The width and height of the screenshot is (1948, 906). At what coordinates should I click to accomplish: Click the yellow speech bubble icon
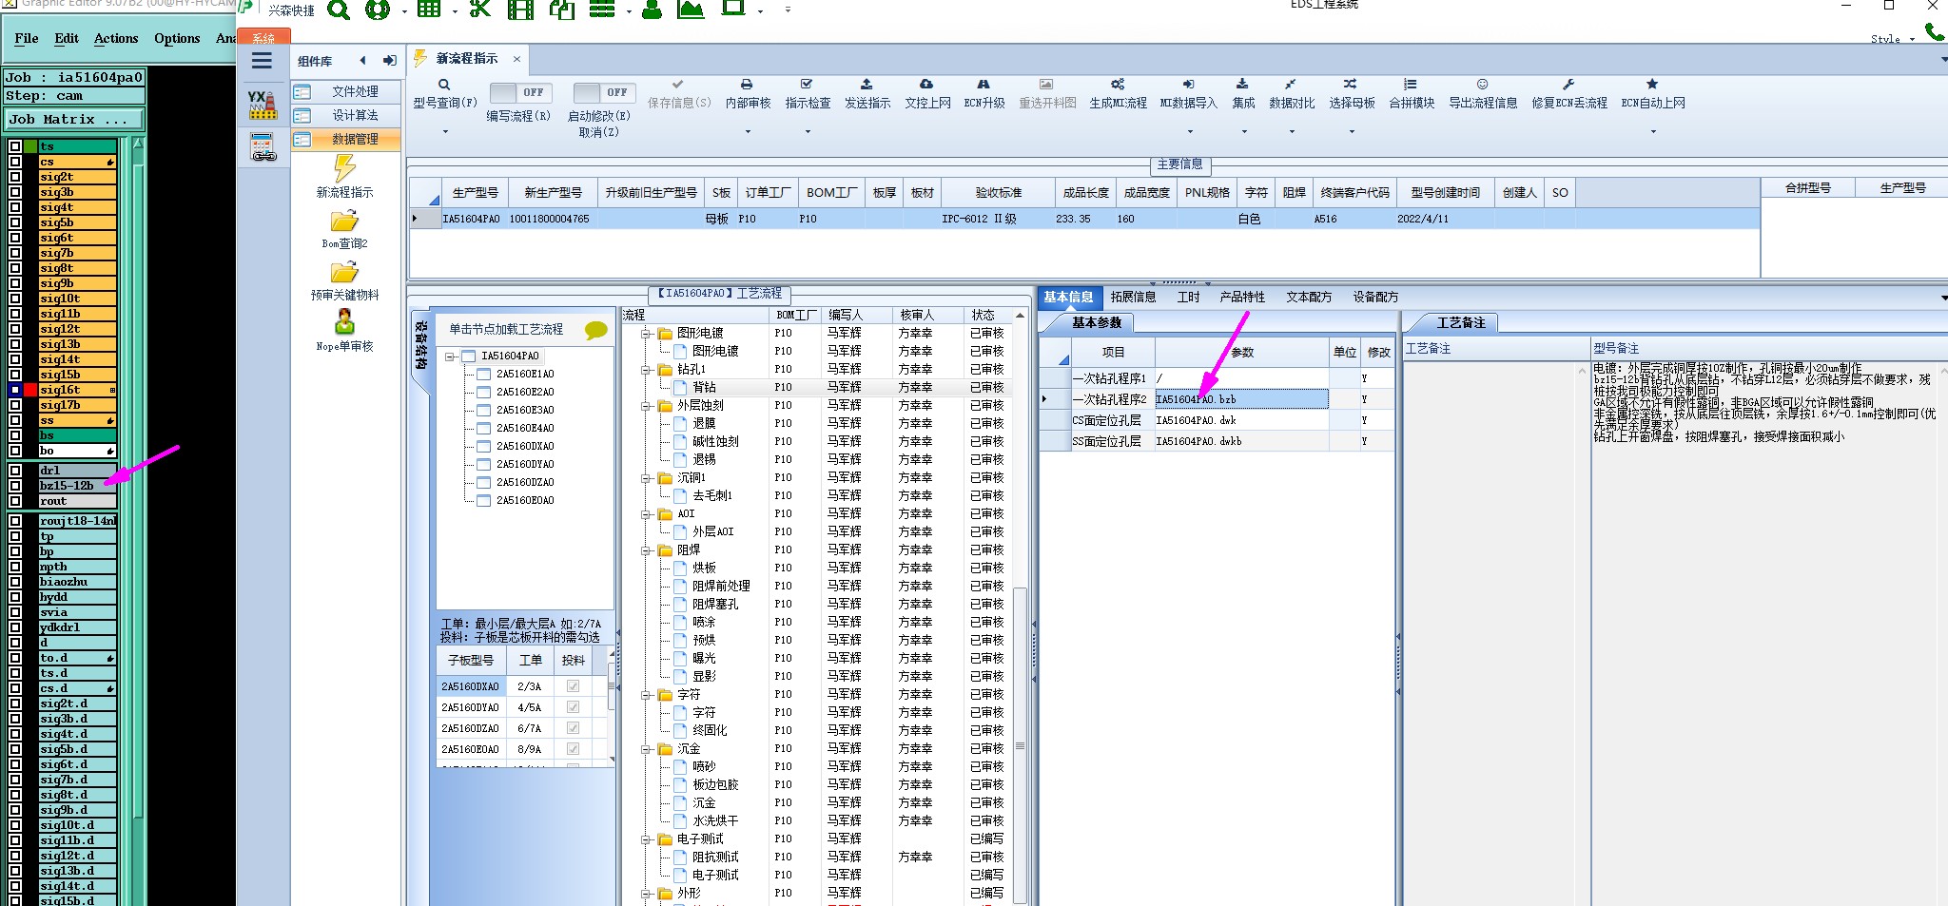tap(596, 330)
